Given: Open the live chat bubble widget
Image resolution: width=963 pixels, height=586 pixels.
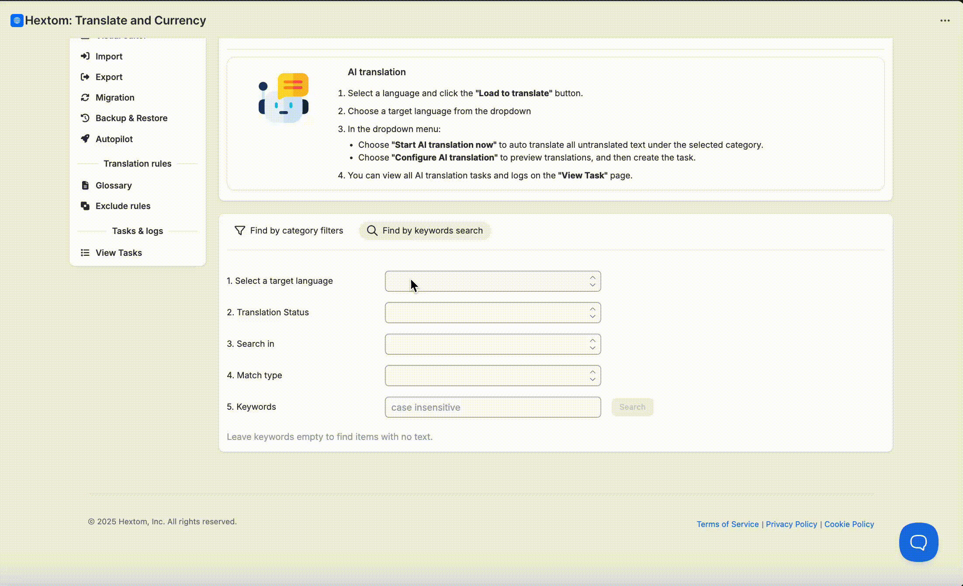Looking at the screenshot, I should pyautogui.click(x=918, y=542).
